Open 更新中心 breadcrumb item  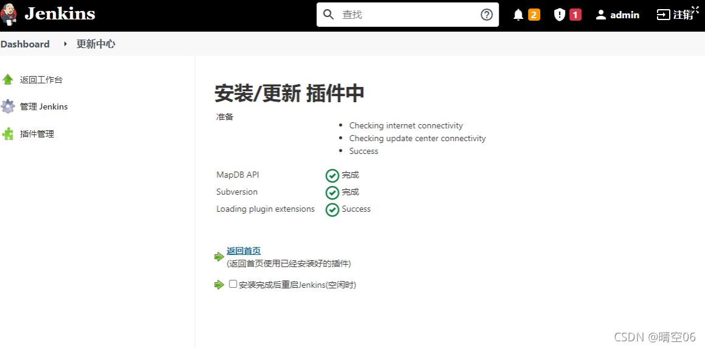(x=96, y=44)
